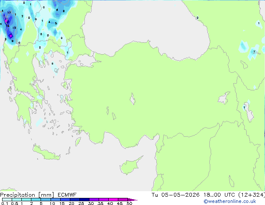Click the 30 to 35 mm legend swatch
This screenshot has height=205, width=265.
tap(94, 200)
